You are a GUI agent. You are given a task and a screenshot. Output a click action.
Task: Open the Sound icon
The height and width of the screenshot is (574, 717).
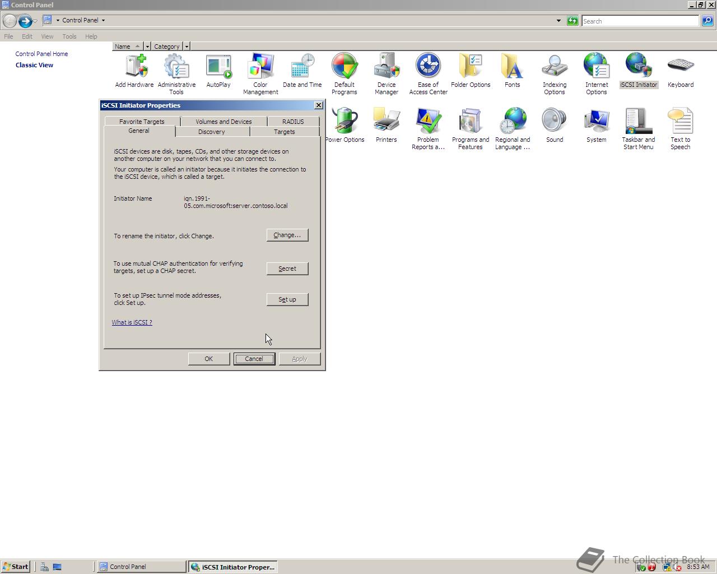click(555, 125)
